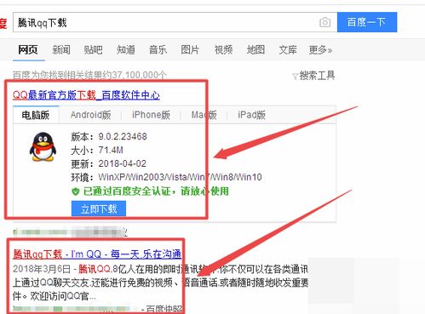Click the green security shield icon
Screen dimensions: 425x314
pyautogui.click(x=75, y=191)
